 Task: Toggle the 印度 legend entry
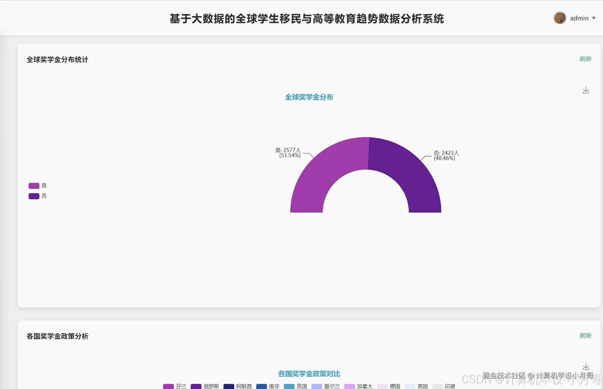437,386
